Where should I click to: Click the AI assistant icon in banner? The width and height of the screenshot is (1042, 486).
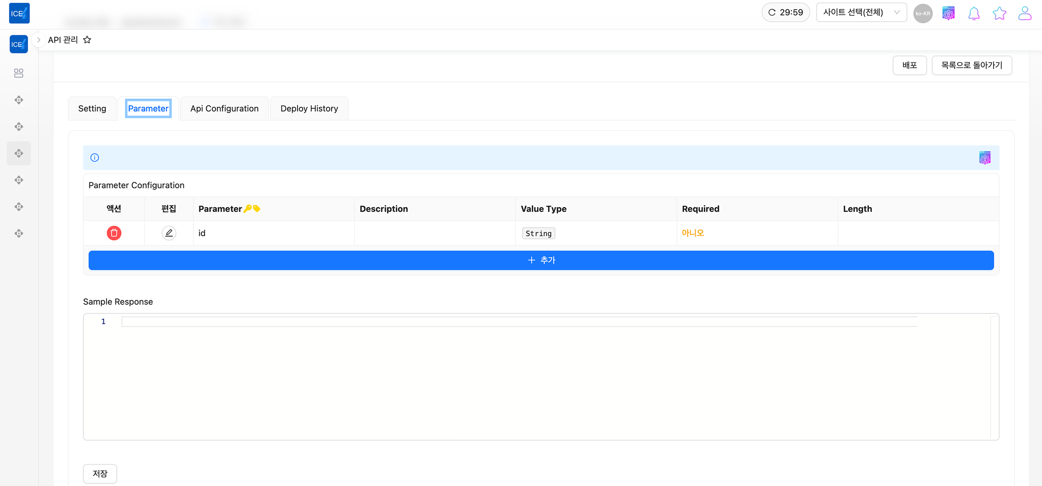click(x=985, y=158)
